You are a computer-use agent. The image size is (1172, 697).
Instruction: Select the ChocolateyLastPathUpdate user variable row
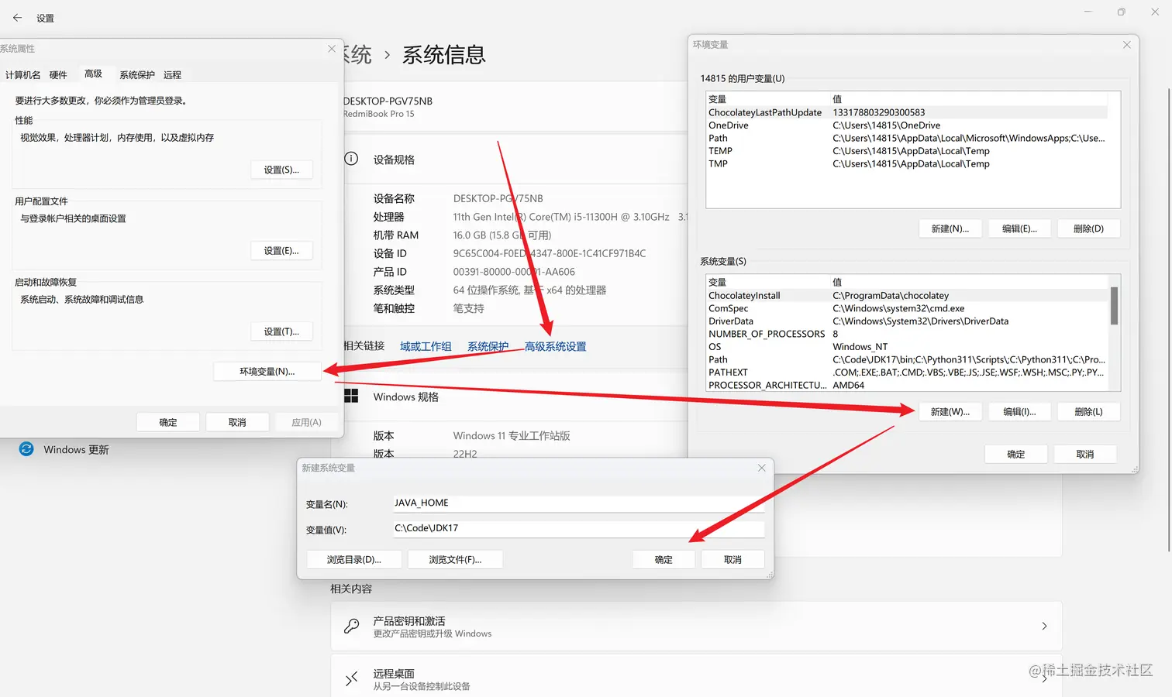[x=907, y=112]
